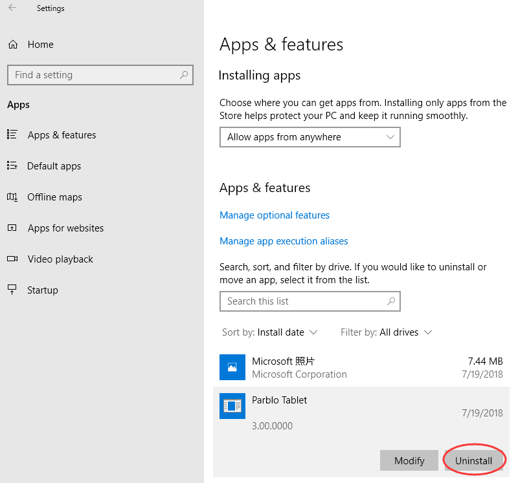Switch to Video playback settings
The width and height of the screenshot is (518, 483).
[x=60, y=259]
